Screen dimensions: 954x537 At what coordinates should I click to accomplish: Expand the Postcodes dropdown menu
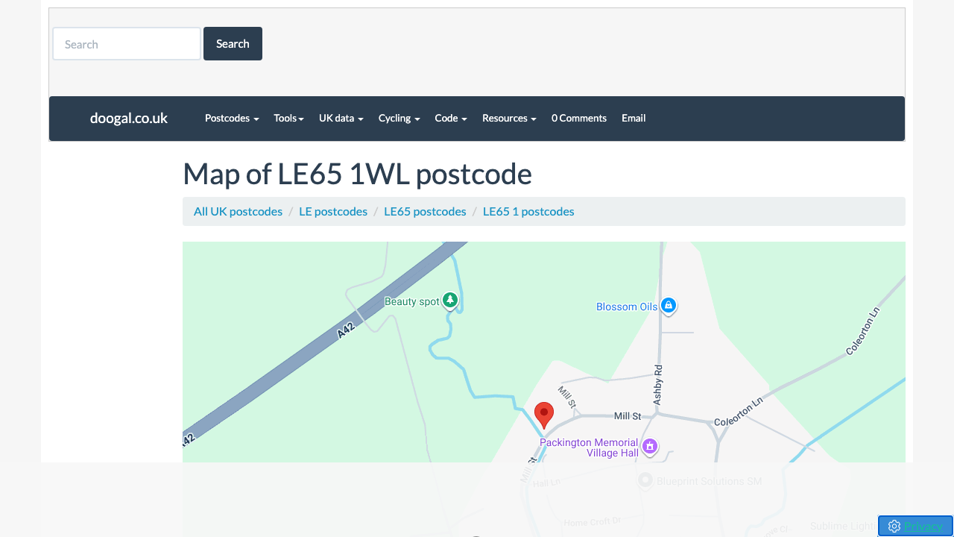(232, 118)
